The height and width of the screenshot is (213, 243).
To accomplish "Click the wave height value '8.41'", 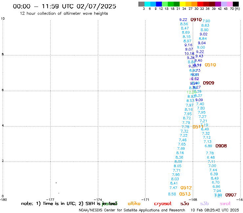I will tap(174, 183).
